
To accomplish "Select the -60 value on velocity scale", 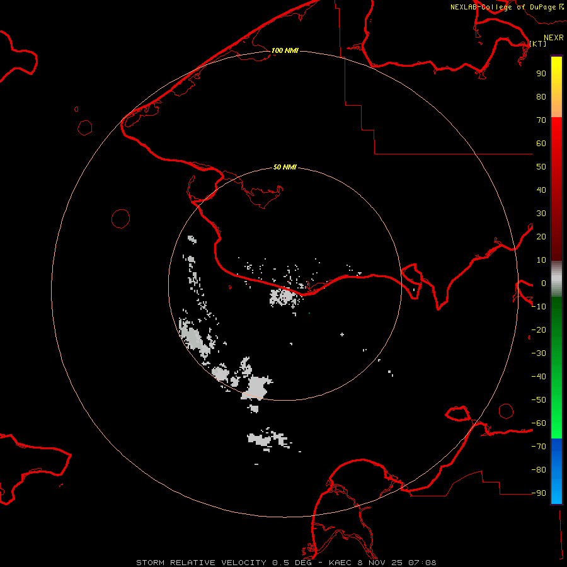I will click(x=539, y=423).
